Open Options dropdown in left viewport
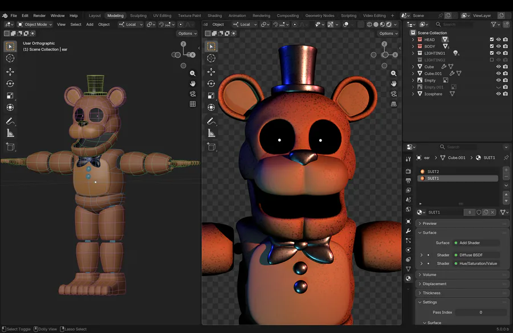The height and width of the screenshot is (333, 513). (188, 34)
